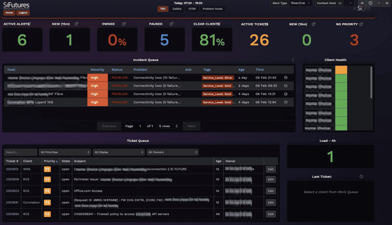
Task: Edit ticket 2303906
Action: [x=271, y=179]
